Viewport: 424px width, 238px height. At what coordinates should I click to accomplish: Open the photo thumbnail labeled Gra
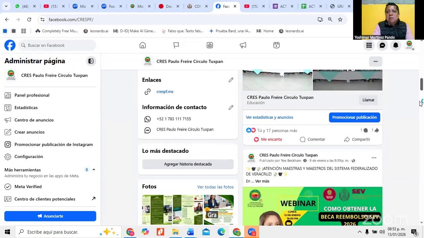(219, 210)
